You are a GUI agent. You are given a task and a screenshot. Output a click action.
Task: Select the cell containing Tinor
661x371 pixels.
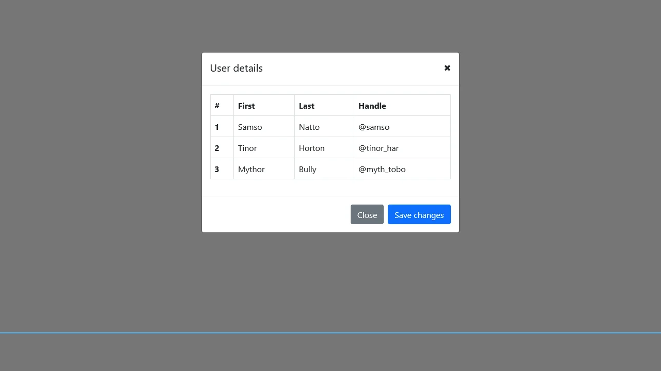[247, 148]
